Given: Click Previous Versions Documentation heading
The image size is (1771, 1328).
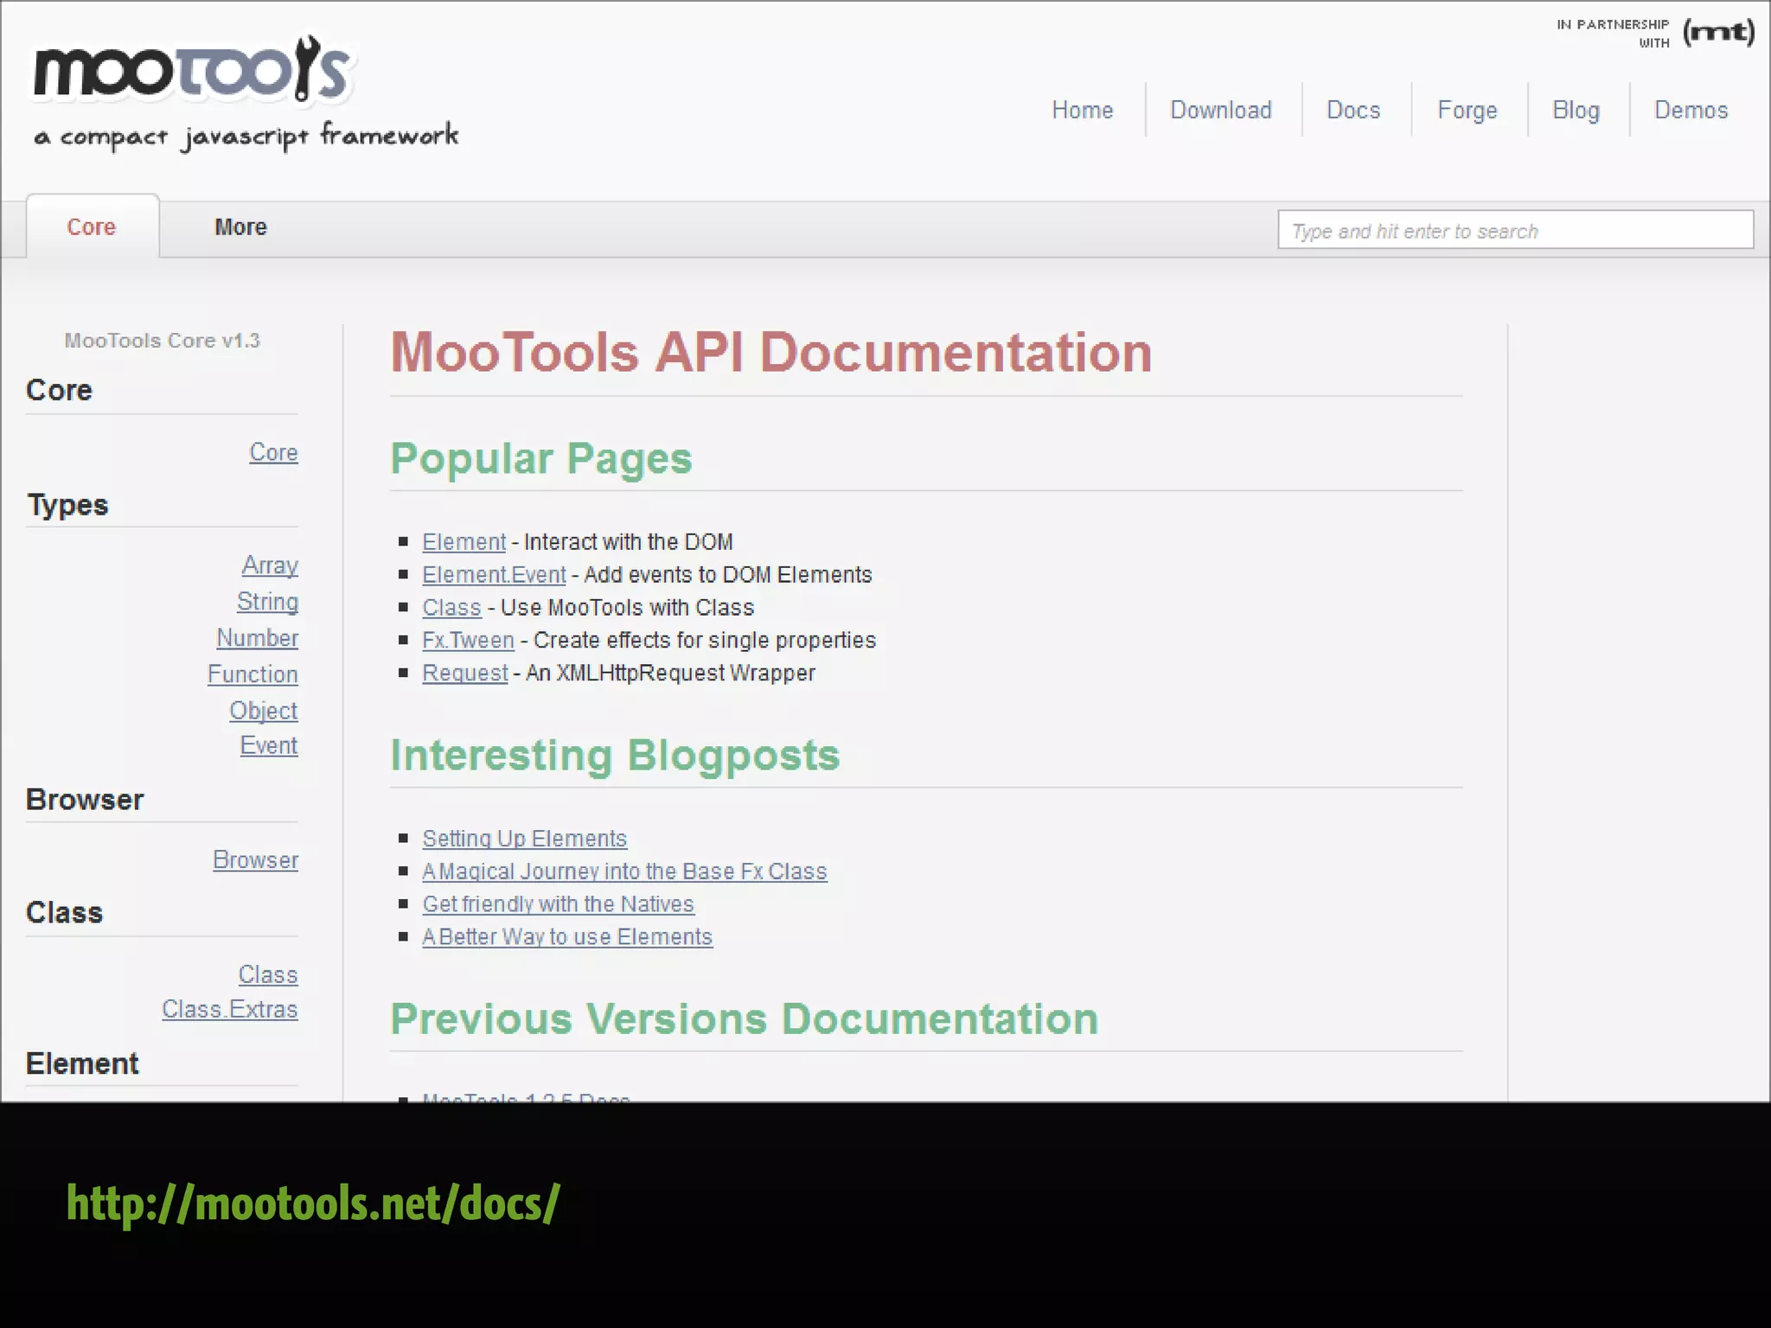Looking at the screenshot, I should coord(744,1018).
